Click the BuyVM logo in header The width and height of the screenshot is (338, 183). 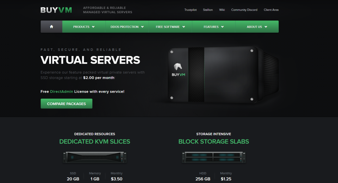56,10
